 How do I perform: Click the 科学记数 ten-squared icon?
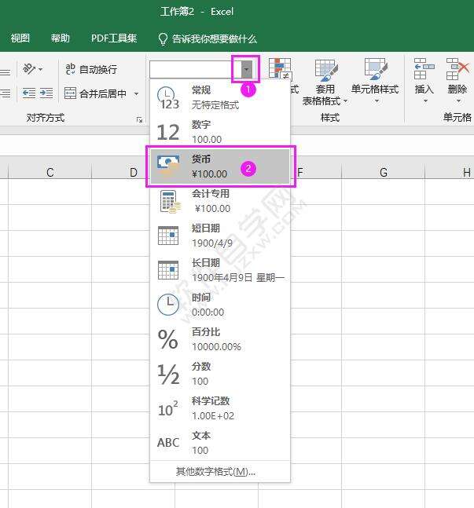point(167,408)
